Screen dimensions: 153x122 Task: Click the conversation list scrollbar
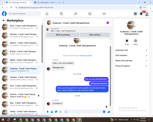tap(42, 44)
